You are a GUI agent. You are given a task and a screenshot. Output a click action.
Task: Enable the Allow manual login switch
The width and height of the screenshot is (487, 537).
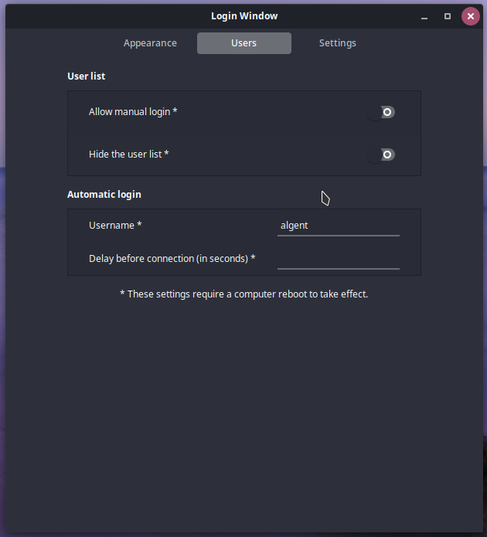click(382, 112)
